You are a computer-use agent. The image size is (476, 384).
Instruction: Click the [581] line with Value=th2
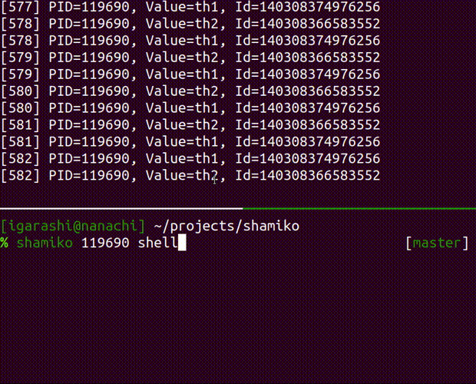190,124
